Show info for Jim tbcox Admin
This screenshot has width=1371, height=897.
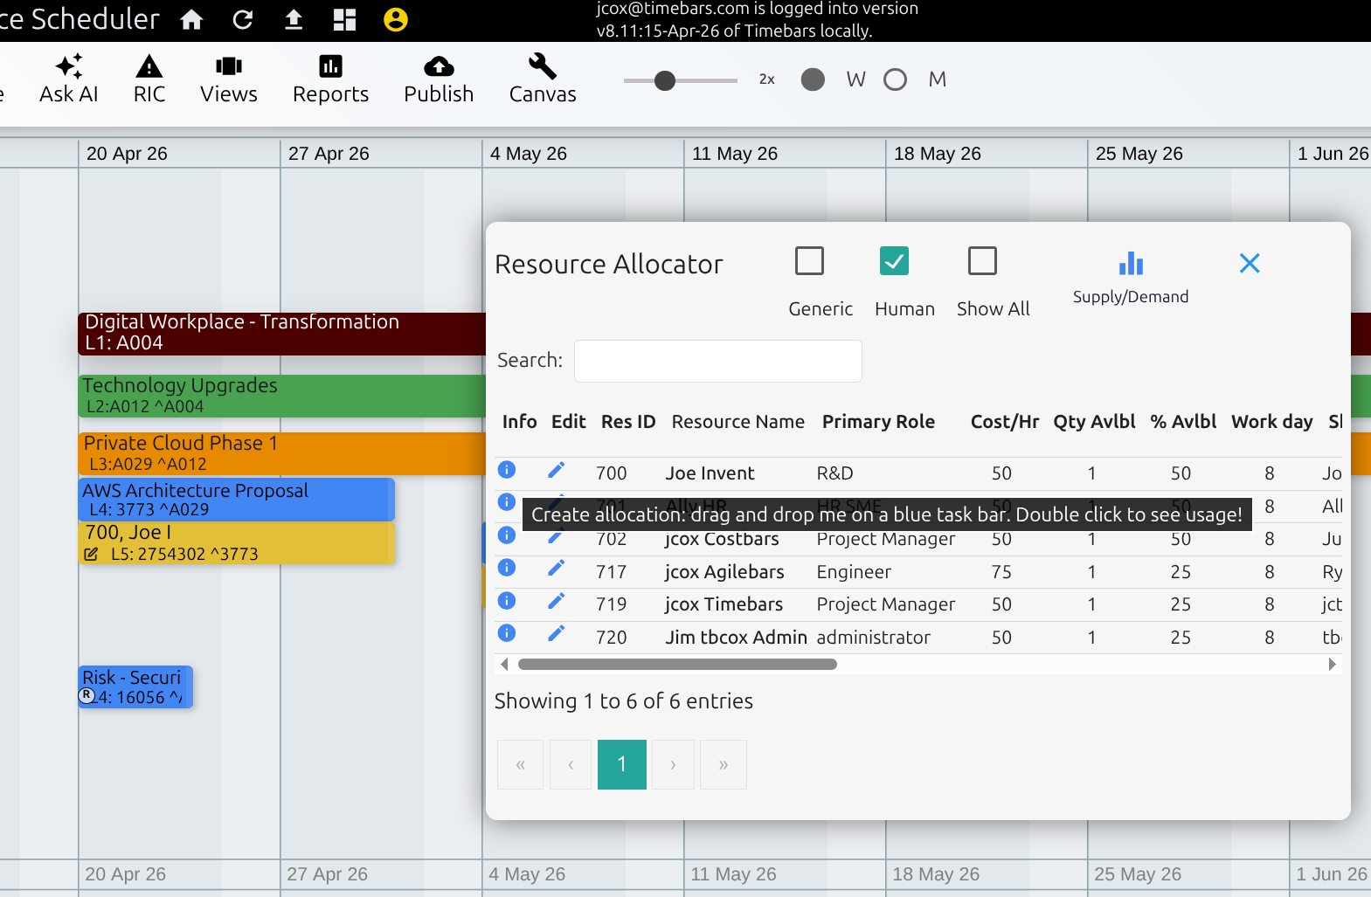(506, 633)
